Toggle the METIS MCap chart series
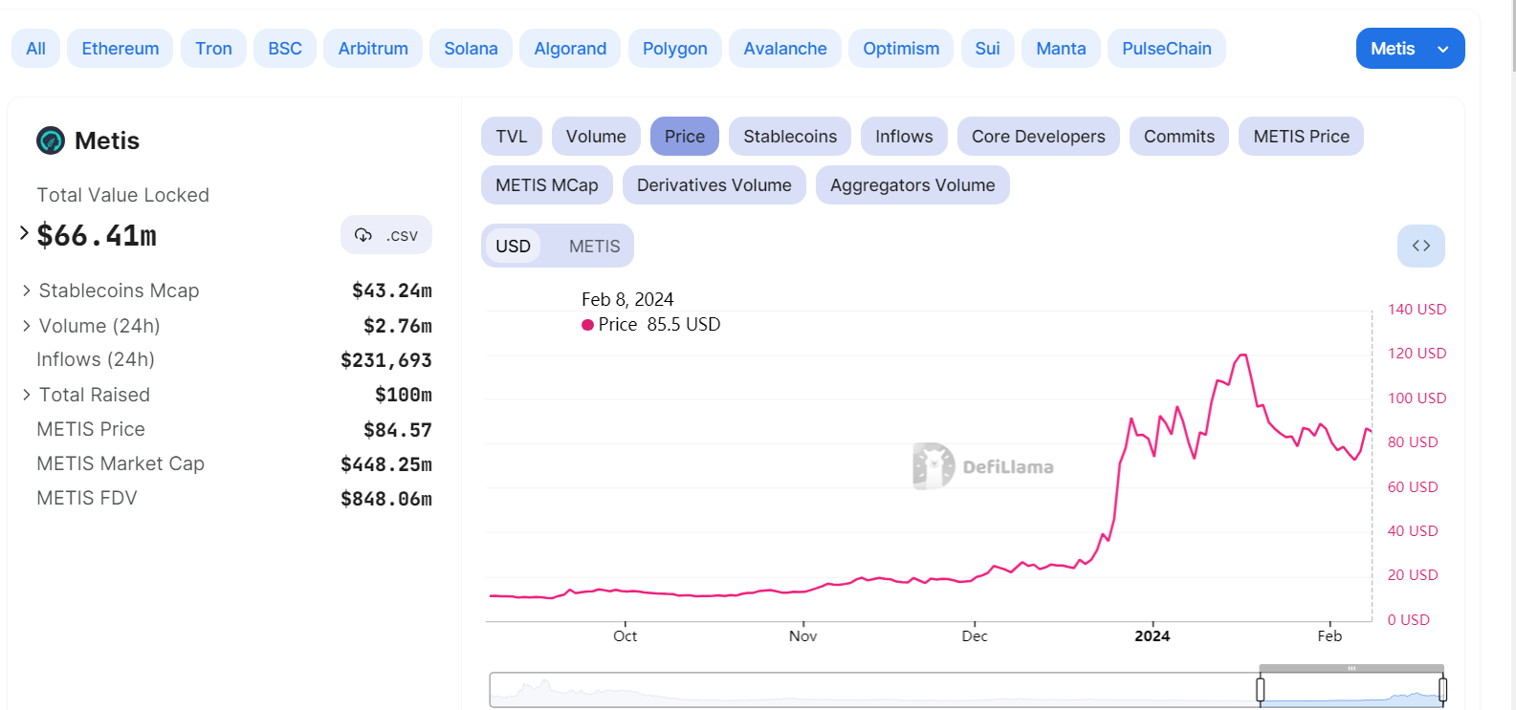 (547, 185)
